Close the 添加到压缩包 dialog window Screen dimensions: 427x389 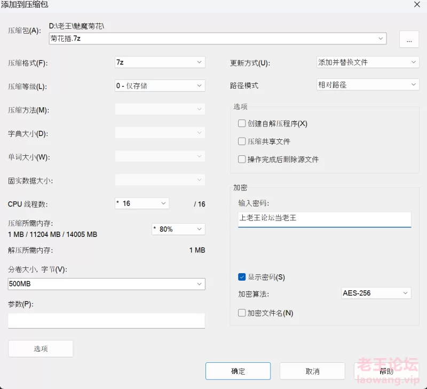click(417, 4)
